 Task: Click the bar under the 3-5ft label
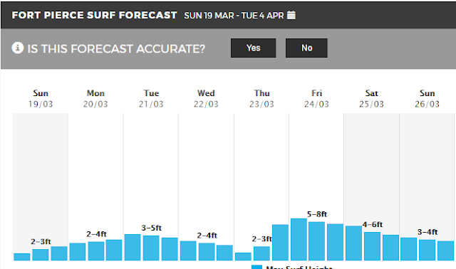151,248
